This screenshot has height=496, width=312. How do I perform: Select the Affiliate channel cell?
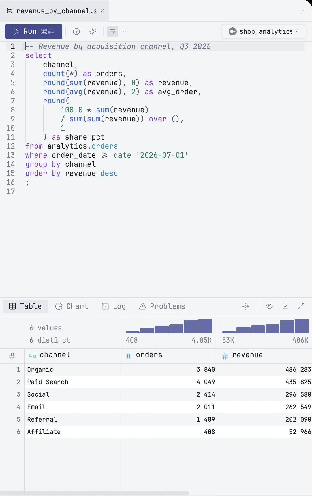coord(73,432)
